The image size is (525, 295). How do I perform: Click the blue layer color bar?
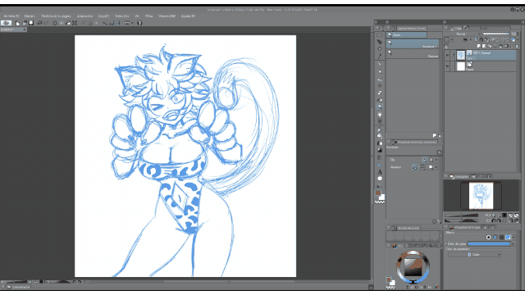tap(489, 244)
